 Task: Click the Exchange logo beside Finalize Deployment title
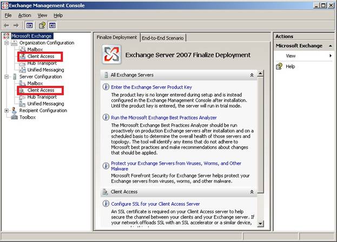(x=111, y=55)
